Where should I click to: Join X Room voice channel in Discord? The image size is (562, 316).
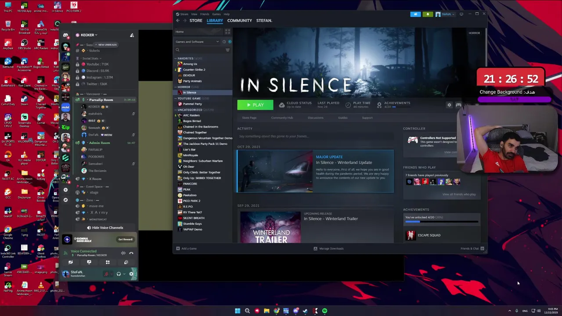coord(95,179)
